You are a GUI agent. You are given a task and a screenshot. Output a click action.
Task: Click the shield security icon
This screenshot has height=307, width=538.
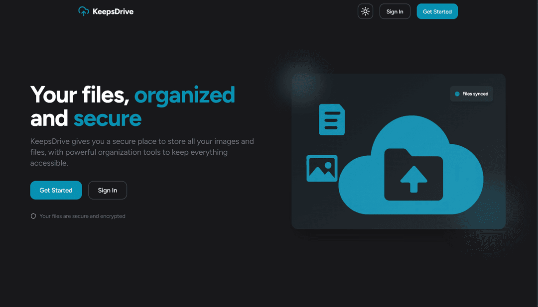pos(33,216)
